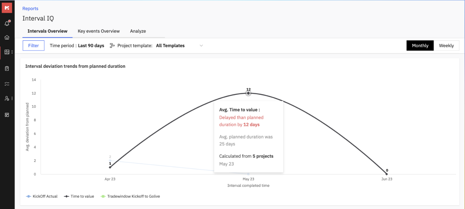465x209 pixels.
Task: Click the Filter button
Action: point(34,46)
